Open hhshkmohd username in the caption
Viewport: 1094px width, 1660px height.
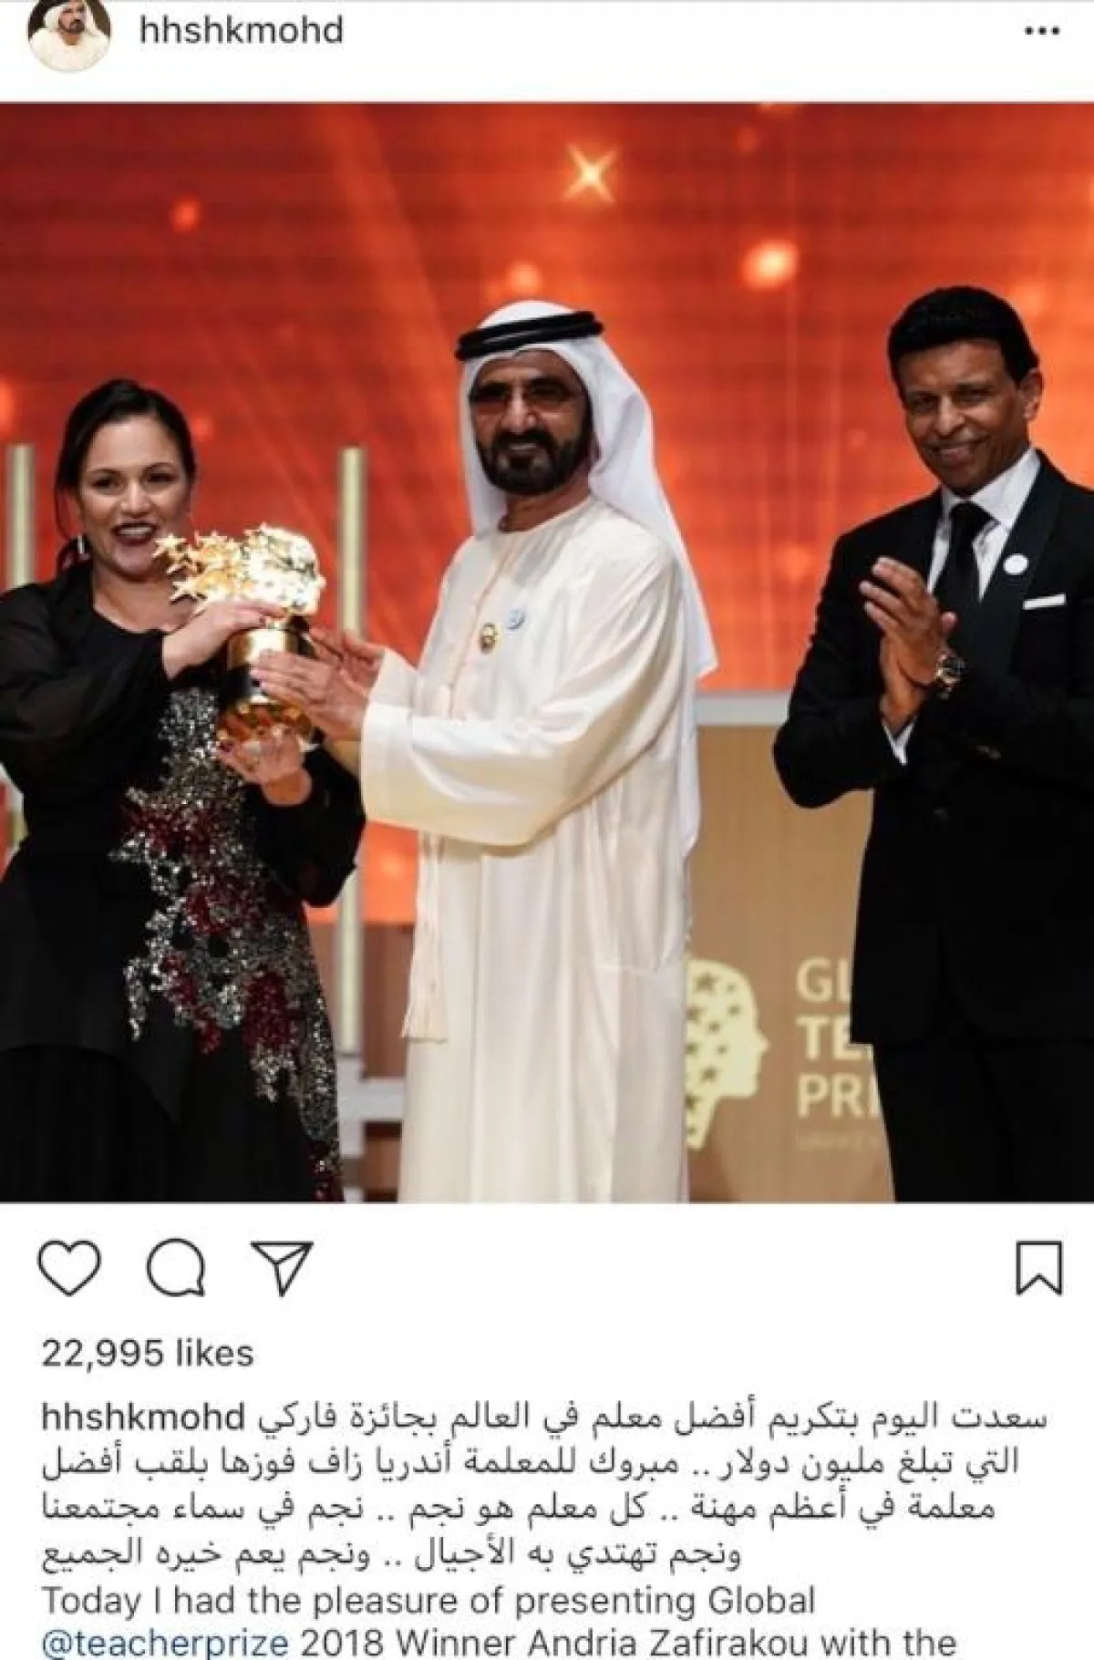pos(144,1418)
